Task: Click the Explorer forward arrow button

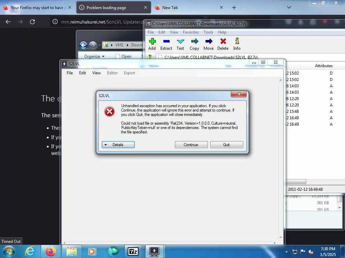Action: coord(93,45)
